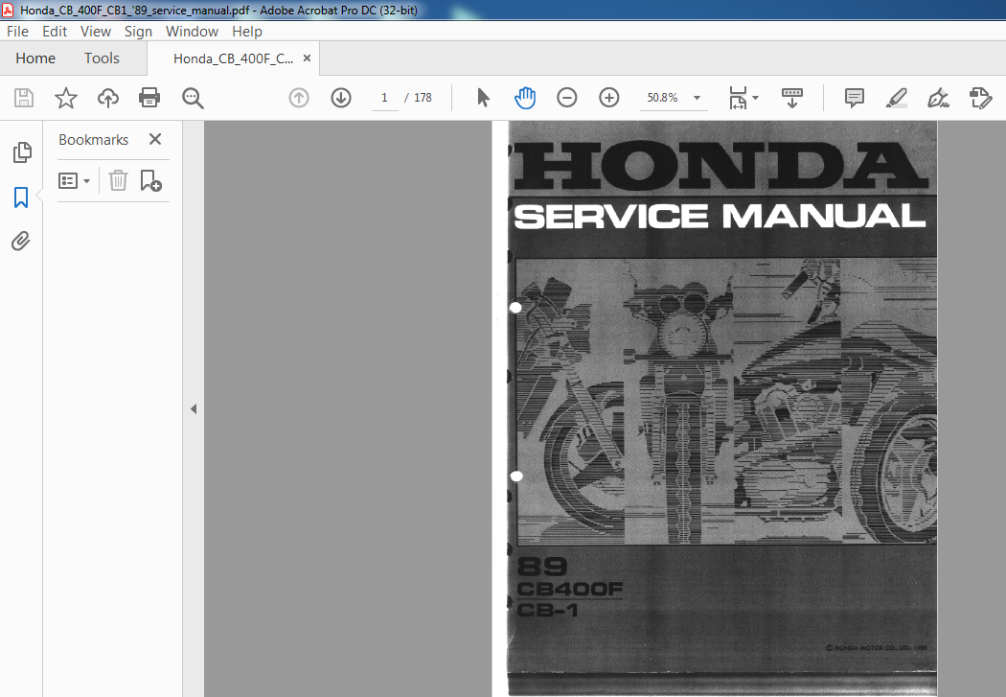Go to previous page arrow
The image size is (1006, 697).
tap(299, 98)
